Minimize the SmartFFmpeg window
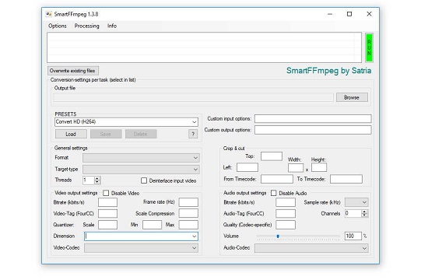The image size is (428, 280). (330, 14)
